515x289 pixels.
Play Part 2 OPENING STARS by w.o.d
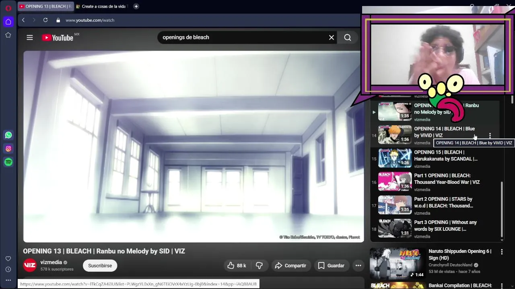pyautogui.click(x=443, y=202)
